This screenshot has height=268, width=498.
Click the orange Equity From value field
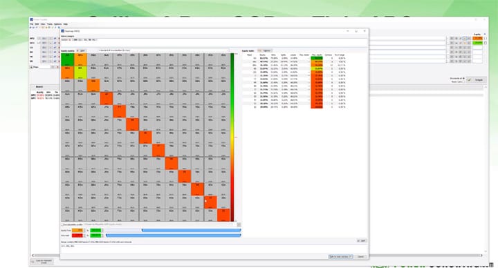77,230
